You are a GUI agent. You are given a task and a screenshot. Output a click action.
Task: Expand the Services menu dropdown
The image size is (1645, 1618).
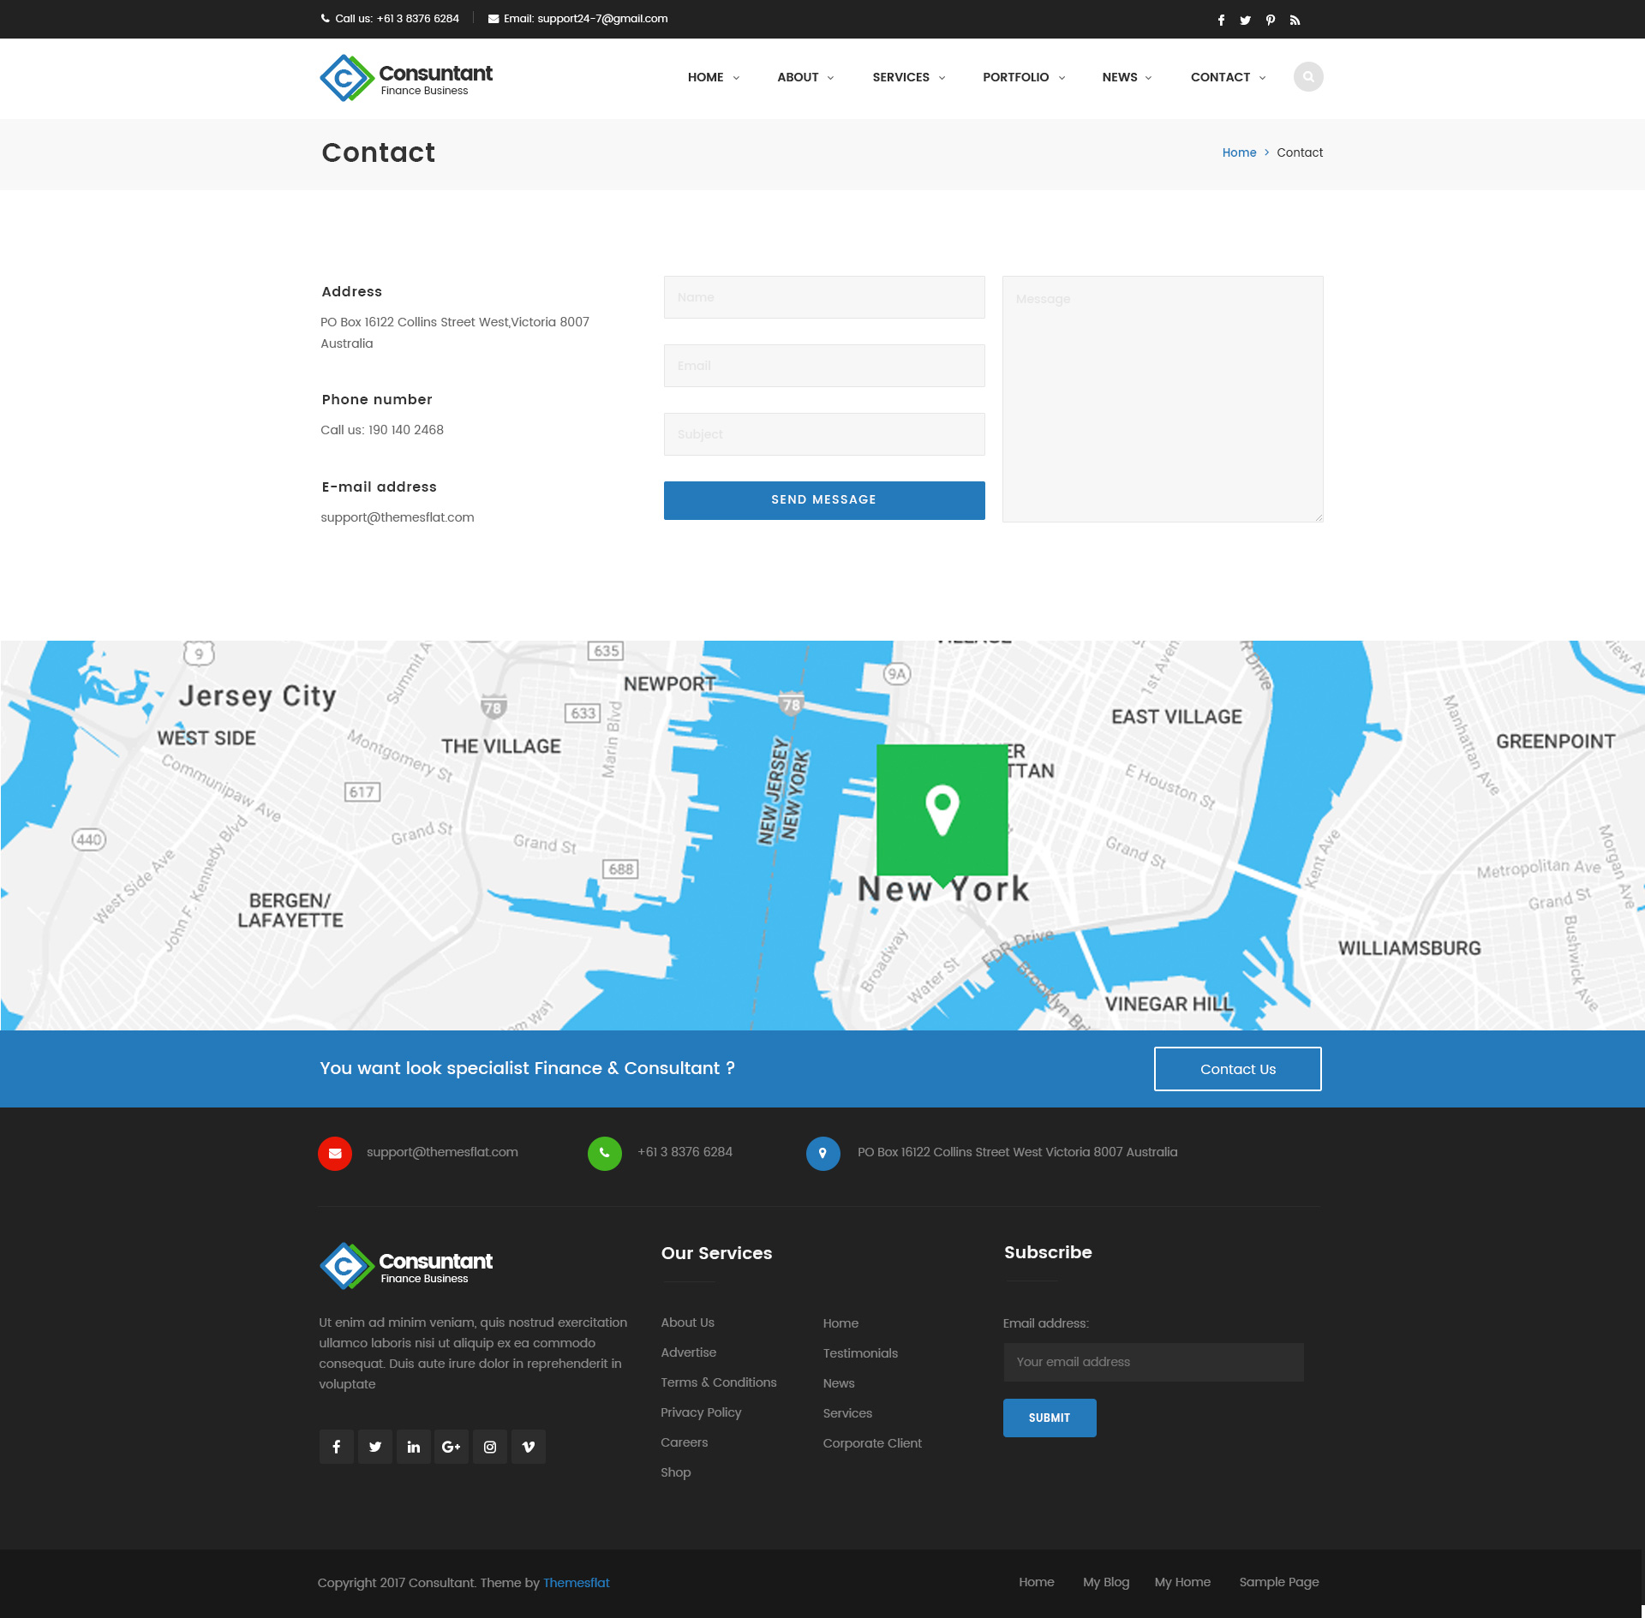tap(908, 77)
